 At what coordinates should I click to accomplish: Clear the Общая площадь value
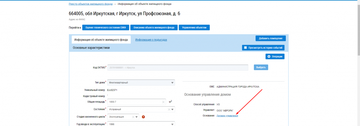coord(163,102)
